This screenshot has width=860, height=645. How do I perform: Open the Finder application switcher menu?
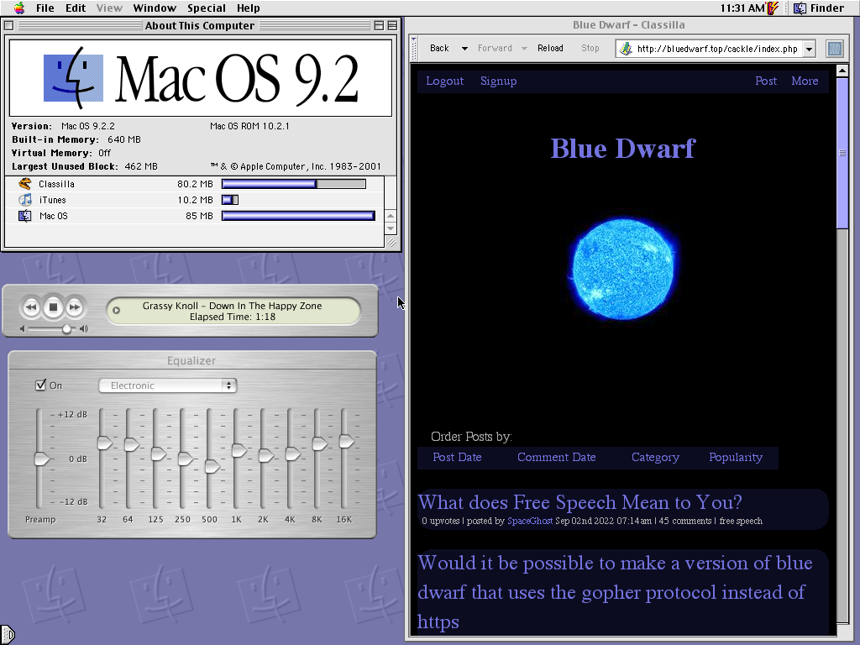(x=820, y=8)
